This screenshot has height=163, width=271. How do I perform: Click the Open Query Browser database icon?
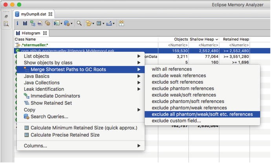pyautogui.click(x=67, y=23)
